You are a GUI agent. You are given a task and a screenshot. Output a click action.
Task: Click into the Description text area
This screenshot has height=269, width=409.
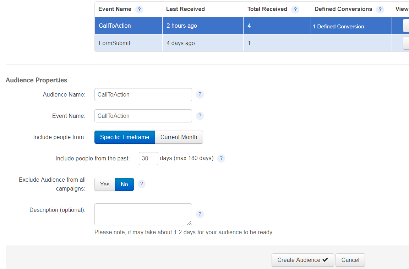click(x=143, y=214)
